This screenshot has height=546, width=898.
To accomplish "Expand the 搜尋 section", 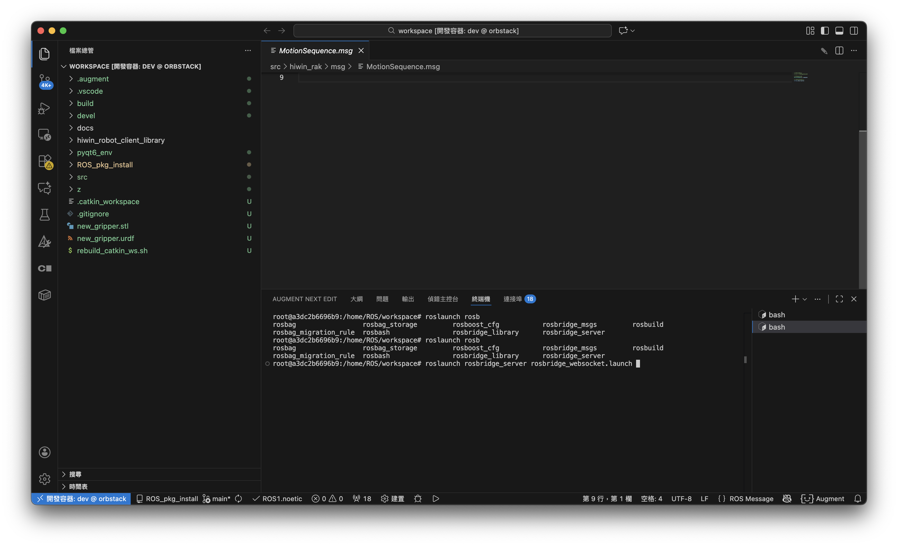I will (x=160, y=474).
